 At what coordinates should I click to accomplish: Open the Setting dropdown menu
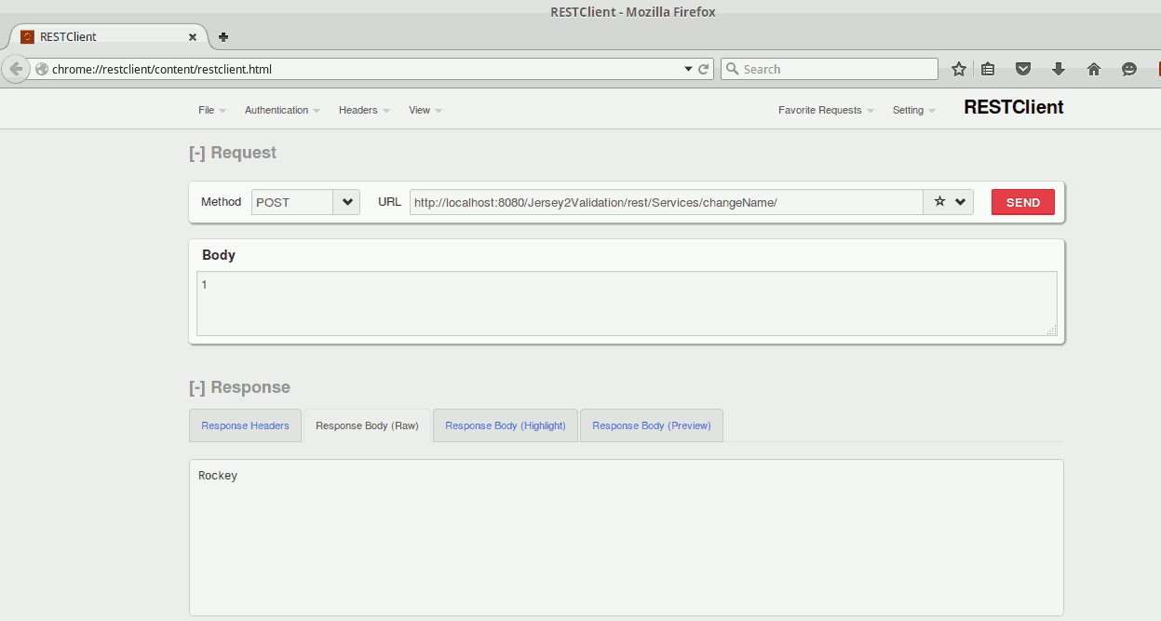tap(914, 110)
